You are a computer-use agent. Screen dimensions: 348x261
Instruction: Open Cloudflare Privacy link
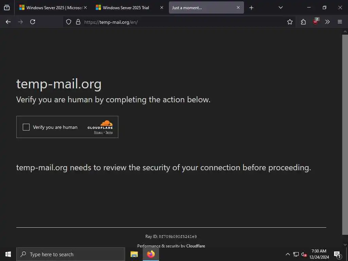(98, 133)
